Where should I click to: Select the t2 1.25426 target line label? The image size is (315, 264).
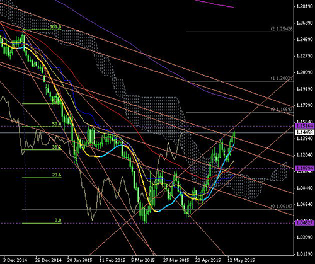282,29
